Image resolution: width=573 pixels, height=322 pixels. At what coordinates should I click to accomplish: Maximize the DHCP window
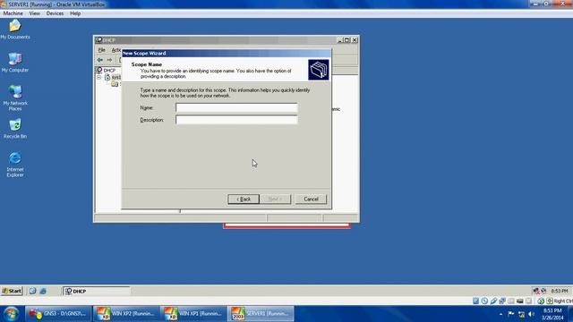[x=346, y=40]
